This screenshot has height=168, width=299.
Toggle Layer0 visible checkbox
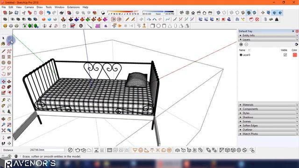[285, 55]
